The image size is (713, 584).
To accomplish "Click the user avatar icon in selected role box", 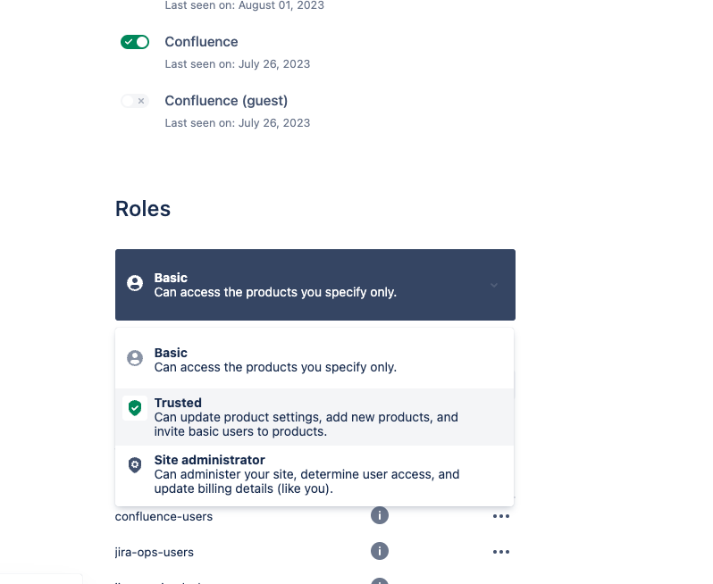I will point(135,283).
